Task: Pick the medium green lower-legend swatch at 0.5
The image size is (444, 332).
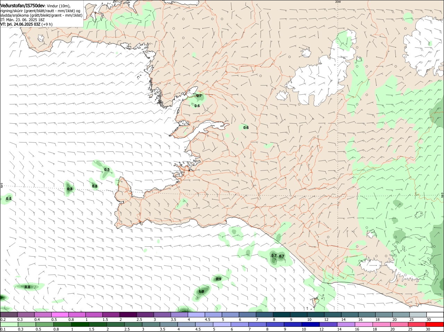Action: [x=44, y=324]
